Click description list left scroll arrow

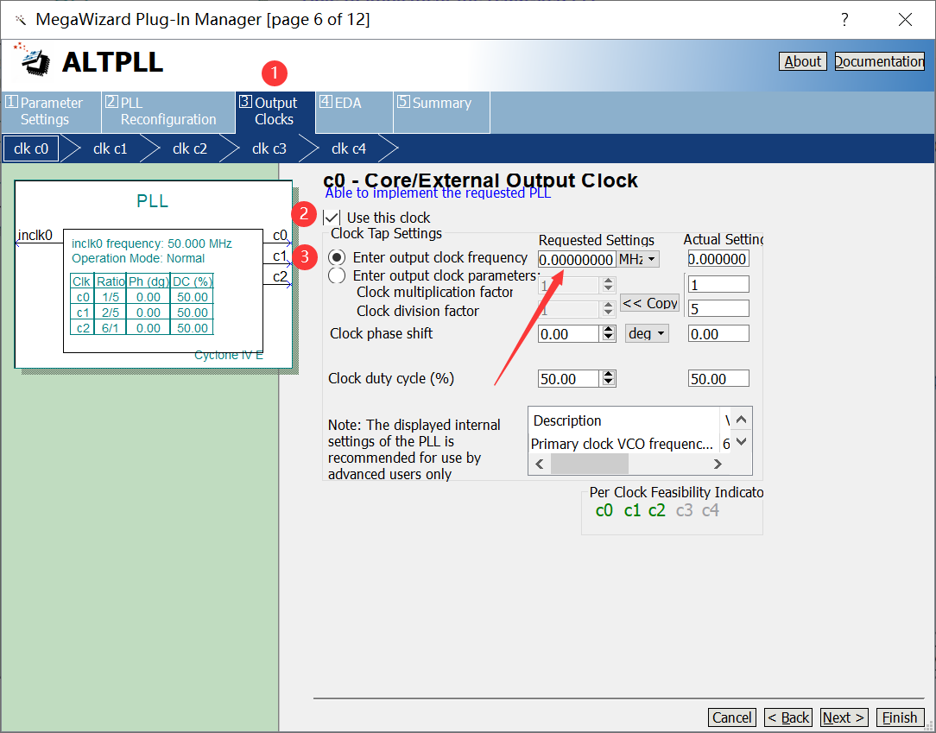(x=540, y=464)
